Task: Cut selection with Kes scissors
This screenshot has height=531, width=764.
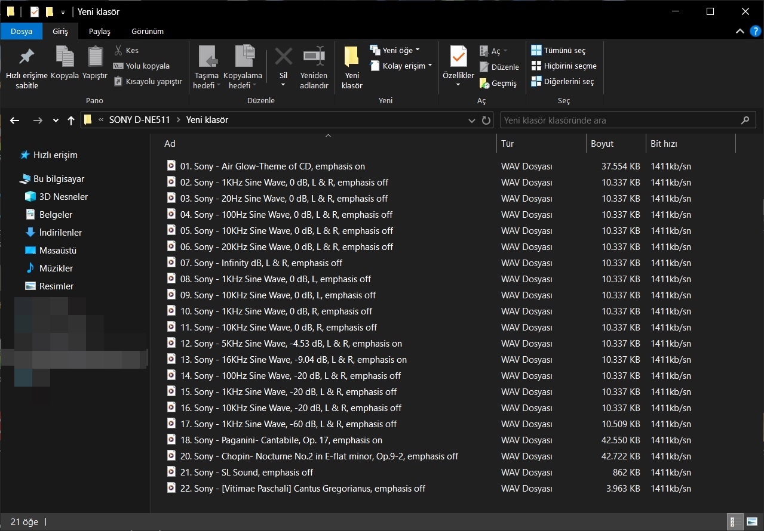Action: coord(126,51)
